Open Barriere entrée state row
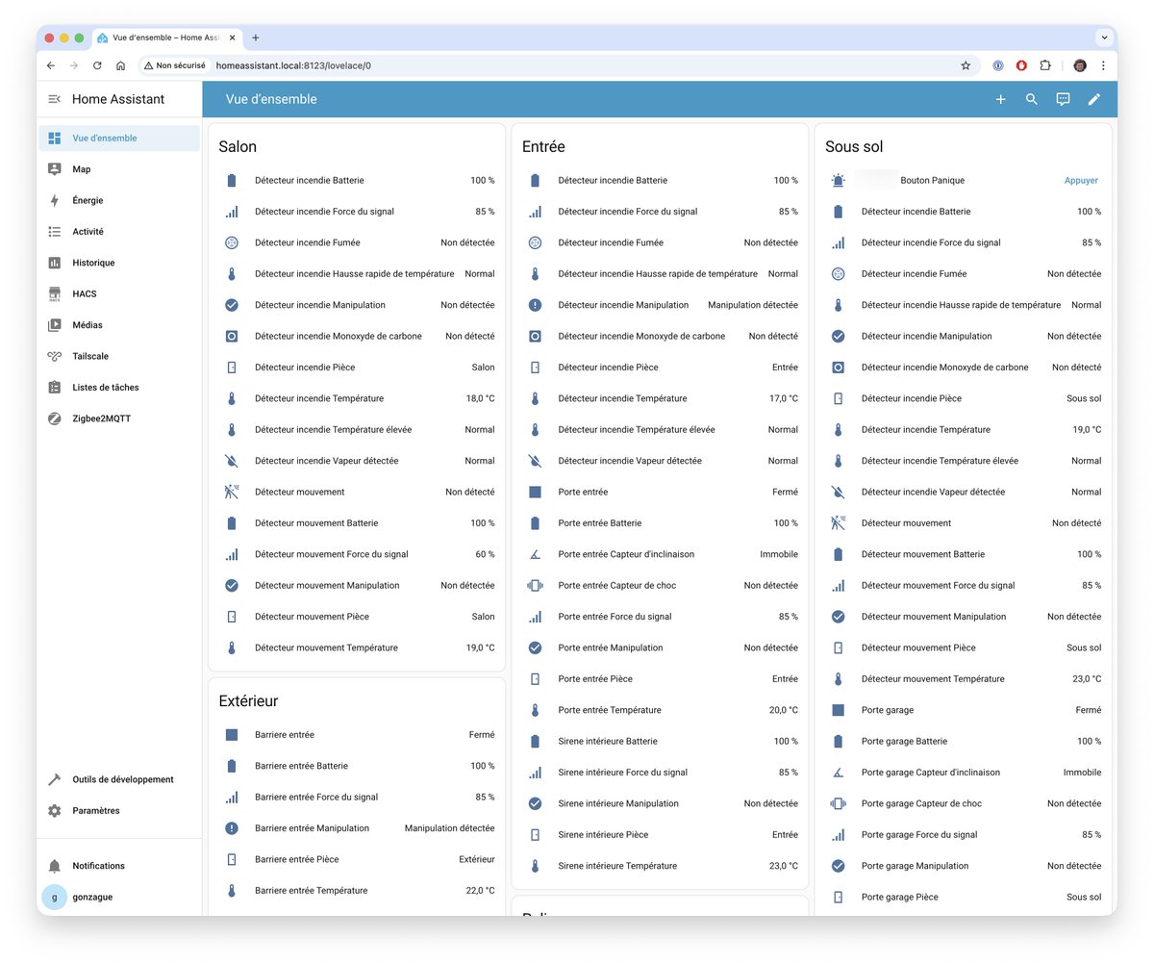Image resolution: width=1154 pixels, height=964 pixels. click(357, 735)
